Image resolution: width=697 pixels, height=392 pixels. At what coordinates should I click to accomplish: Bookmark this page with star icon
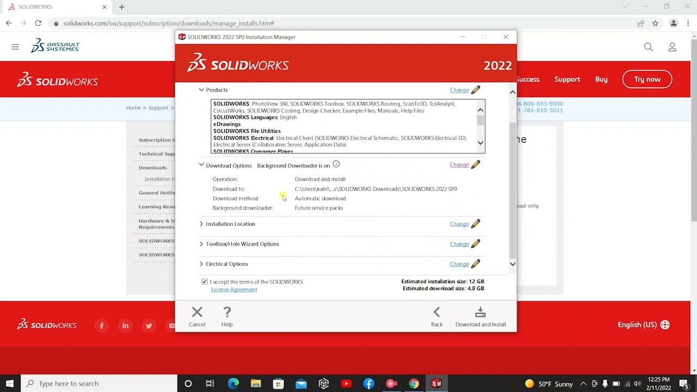[x=655, y=23]
